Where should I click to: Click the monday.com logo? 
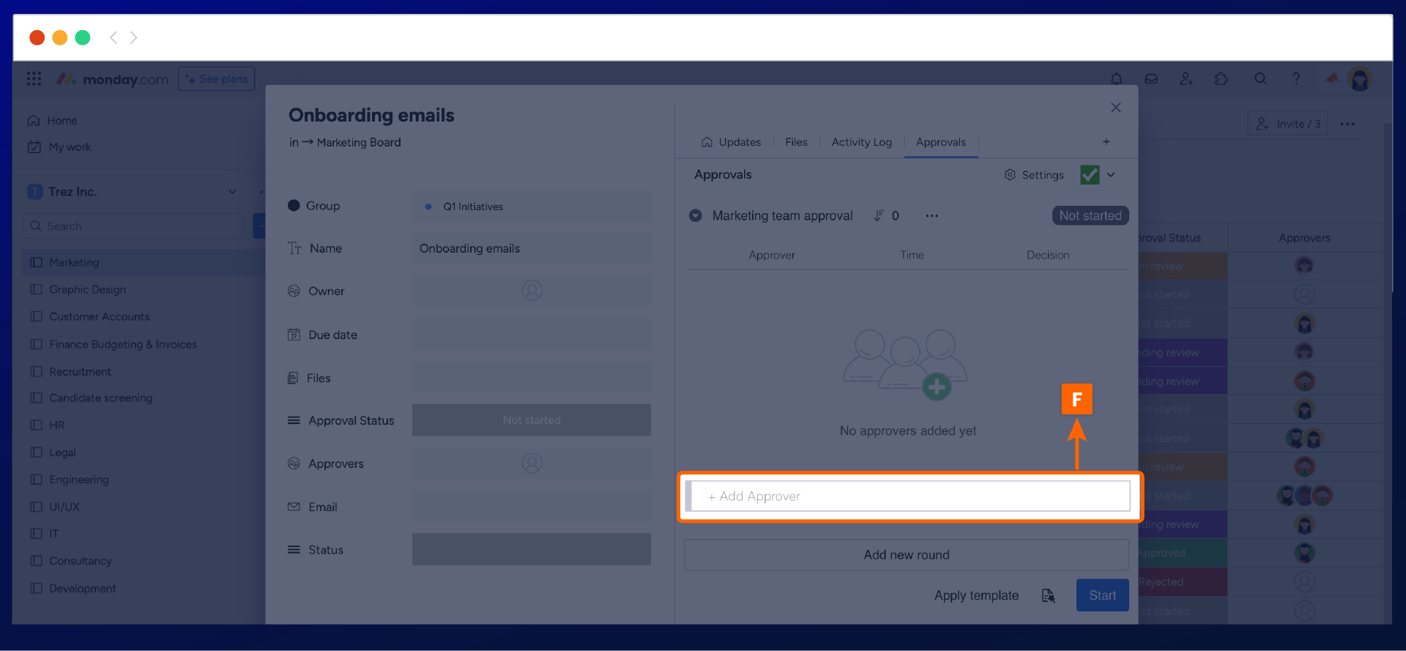(x=113, y=79)
